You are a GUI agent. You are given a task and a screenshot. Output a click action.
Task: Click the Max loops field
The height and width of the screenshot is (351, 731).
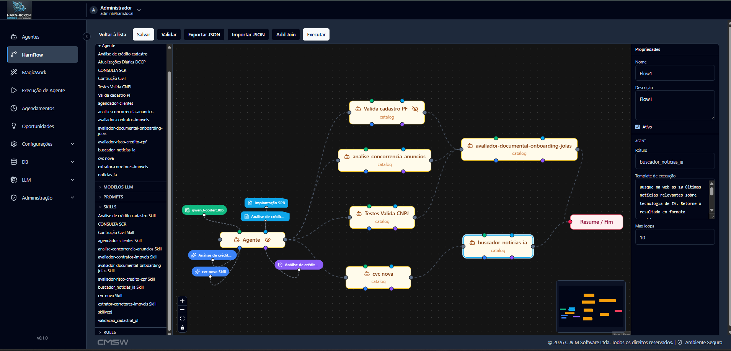675,237
